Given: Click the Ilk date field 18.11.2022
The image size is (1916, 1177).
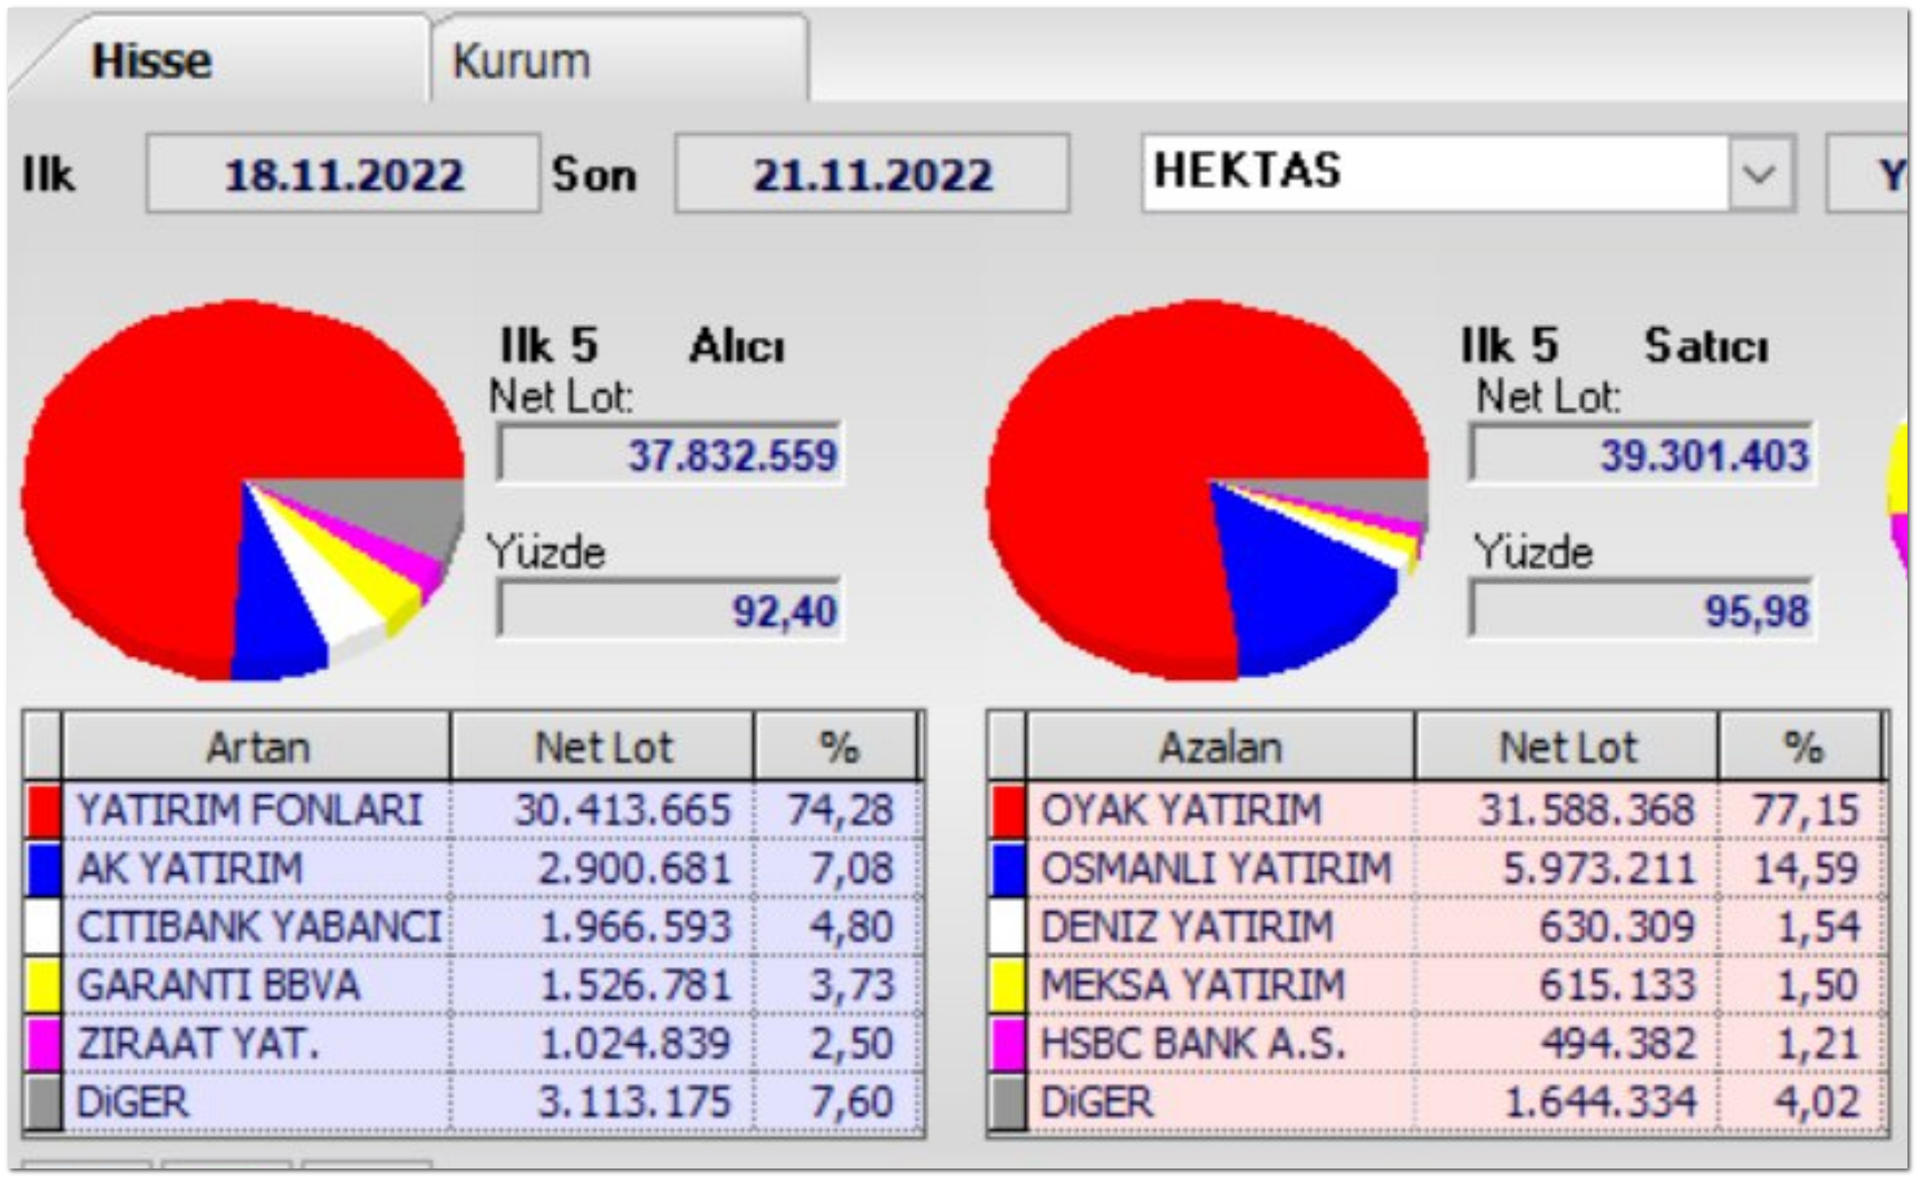Looking at the screenshot, I should (x=343, y=174).
